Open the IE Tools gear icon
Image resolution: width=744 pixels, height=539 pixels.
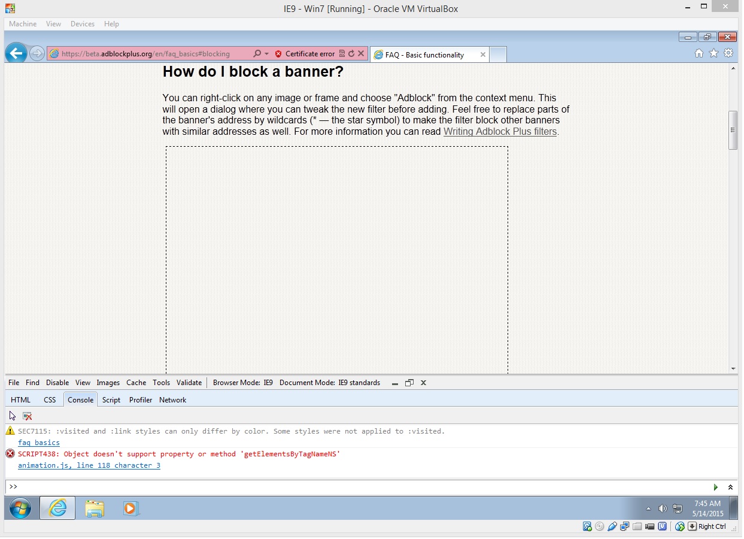728,53
